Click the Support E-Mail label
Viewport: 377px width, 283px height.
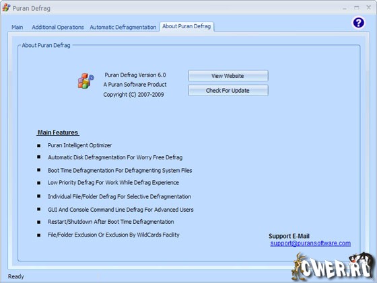coord(289,236)
